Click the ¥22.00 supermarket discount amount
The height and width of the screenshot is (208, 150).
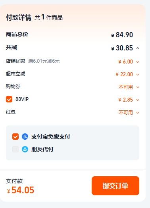pos(124,74)
